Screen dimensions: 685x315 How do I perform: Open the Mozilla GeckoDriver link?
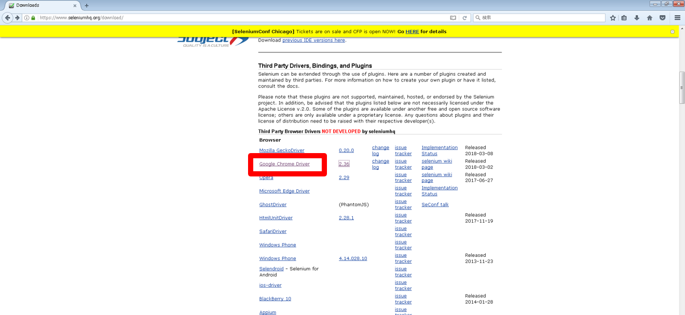282,150
